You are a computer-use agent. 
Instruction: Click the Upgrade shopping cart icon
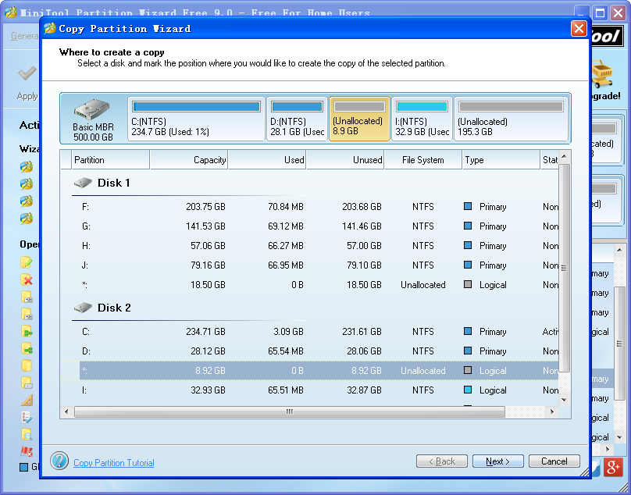pyautogui.click(x=602, y=73)
